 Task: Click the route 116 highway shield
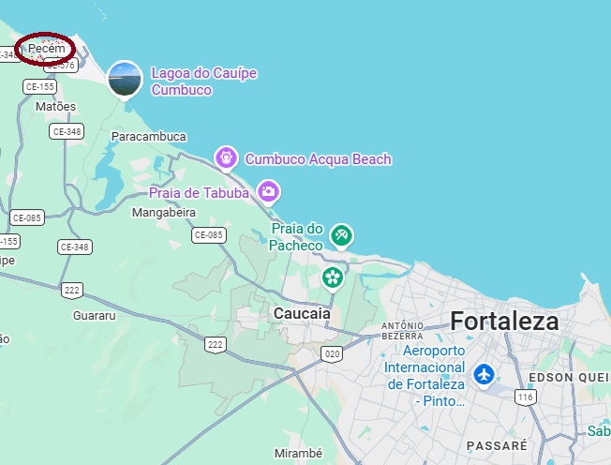tap(526, 397)
